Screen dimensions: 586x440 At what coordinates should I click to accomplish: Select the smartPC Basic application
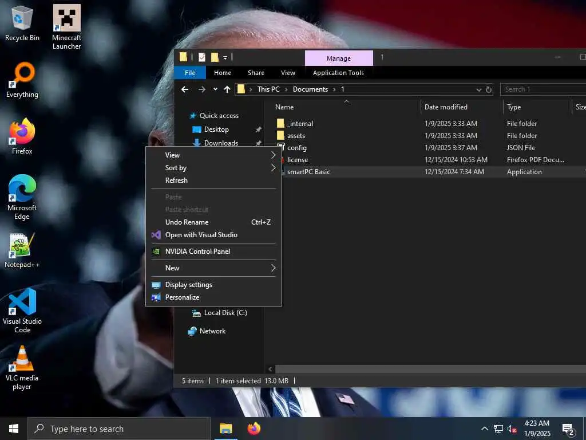click(308, 172)
